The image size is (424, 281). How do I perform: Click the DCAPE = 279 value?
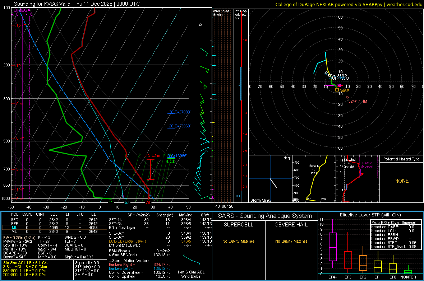(x=15, y=253)
